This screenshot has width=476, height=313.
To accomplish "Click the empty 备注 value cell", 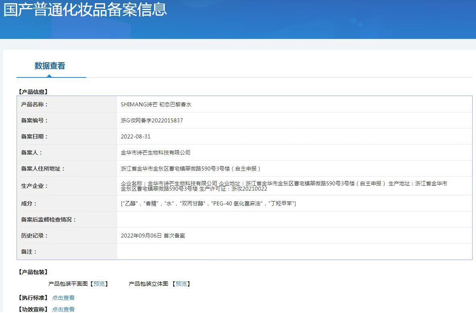I will click(294, 252).
